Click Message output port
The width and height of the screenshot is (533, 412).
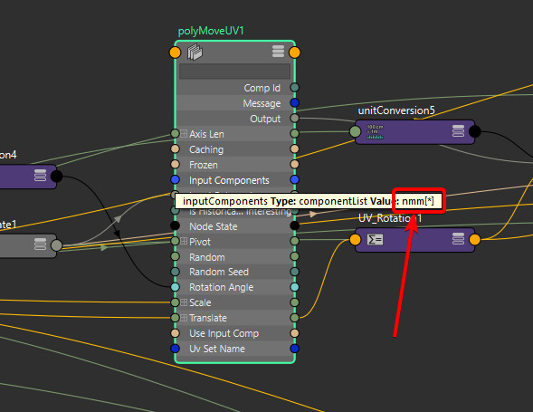coord(294,102)
